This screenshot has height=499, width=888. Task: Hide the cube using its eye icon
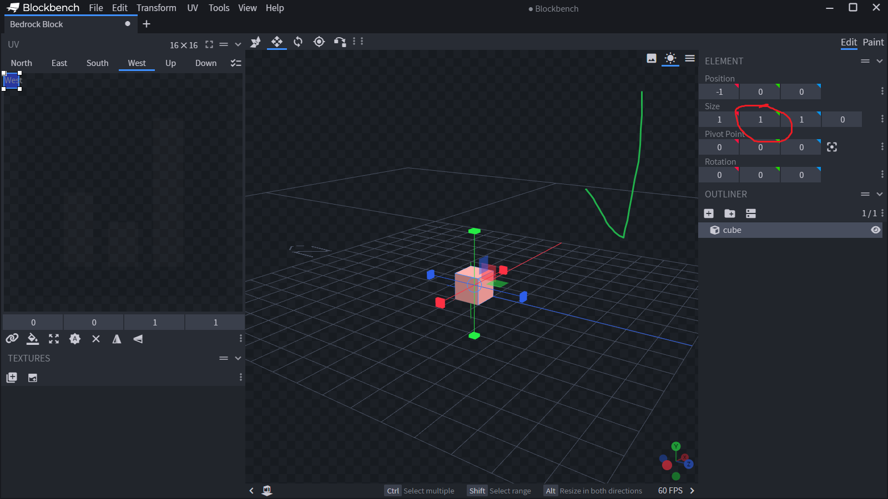coord(875,230)
